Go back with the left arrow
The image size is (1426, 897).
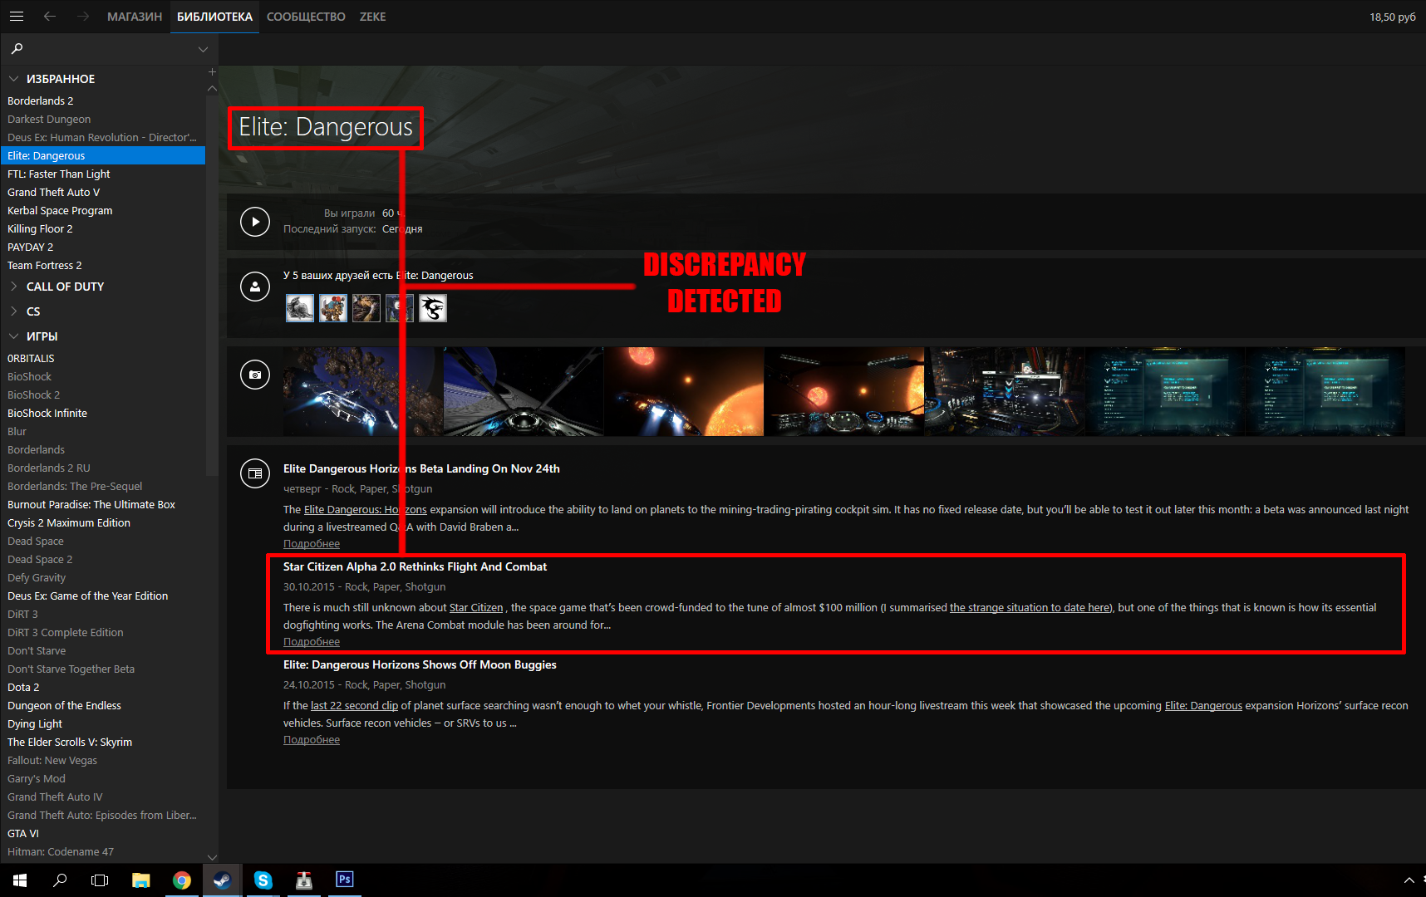point(50,17)
